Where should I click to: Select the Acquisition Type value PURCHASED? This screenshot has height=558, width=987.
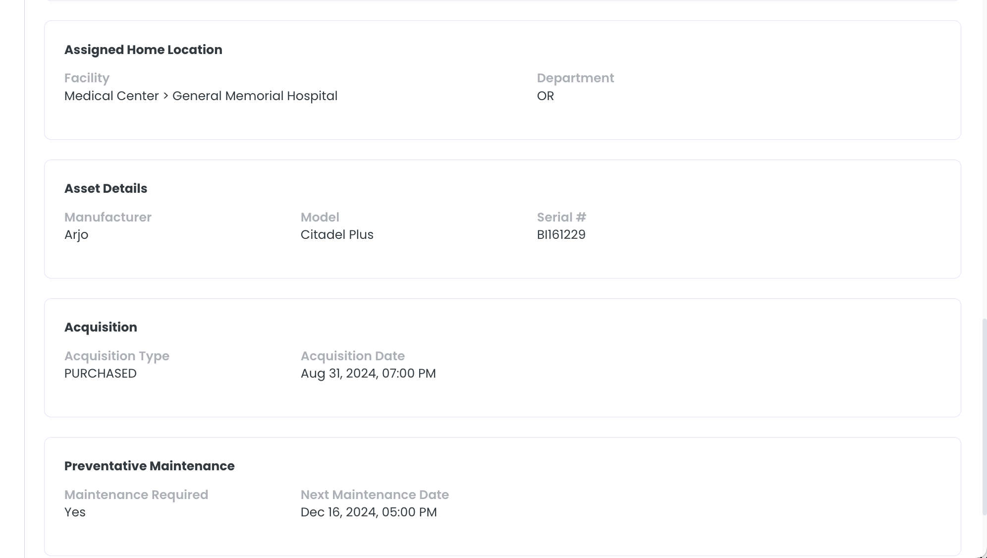click(x=100, y=373)
